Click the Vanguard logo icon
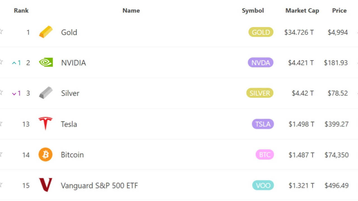The image size is (358, 201). pos(45,185)
